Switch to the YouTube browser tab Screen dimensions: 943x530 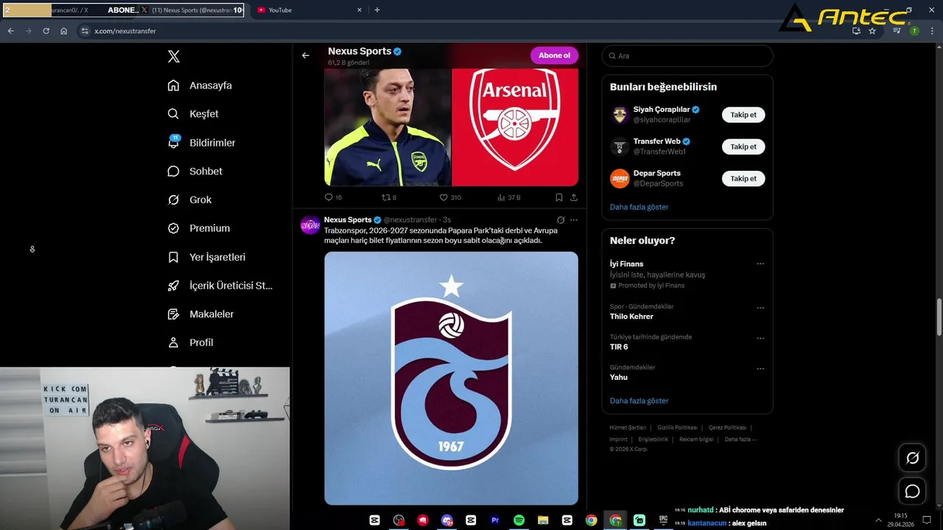(309, 10)
